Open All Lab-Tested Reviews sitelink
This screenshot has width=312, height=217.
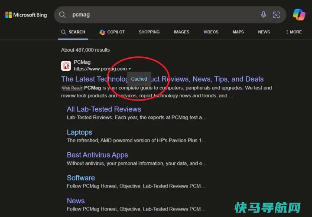(104, 109)
